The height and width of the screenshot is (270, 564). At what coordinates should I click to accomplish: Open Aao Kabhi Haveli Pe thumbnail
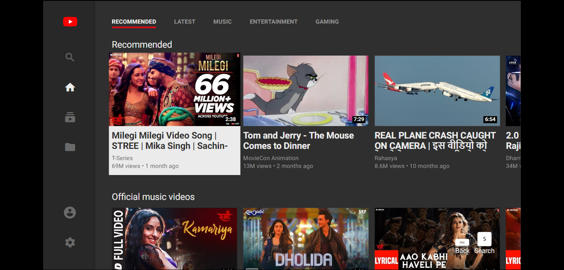tap(437, 239)
